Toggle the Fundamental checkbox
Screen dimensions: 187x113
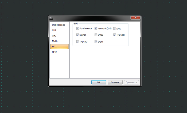point(78,28)
